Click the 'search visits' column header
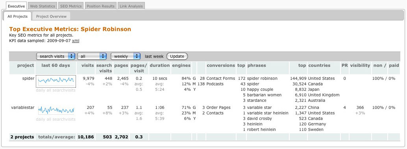The height and width of the screenshot is (149, 407). 104,68
